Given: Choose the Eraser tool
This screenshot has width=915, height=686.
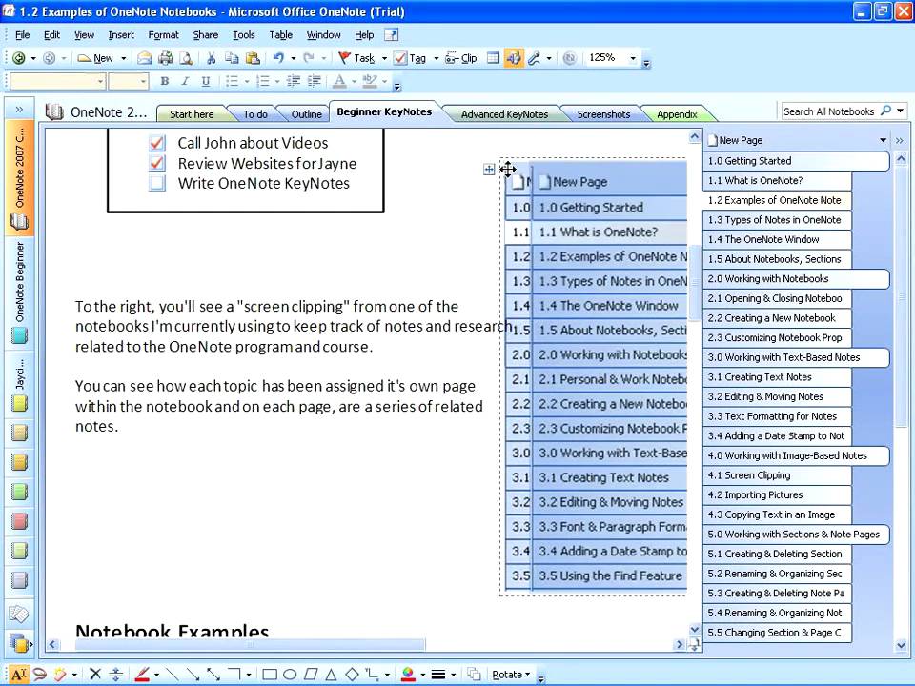Looking at the screenshot, I should tap(60, 675).
